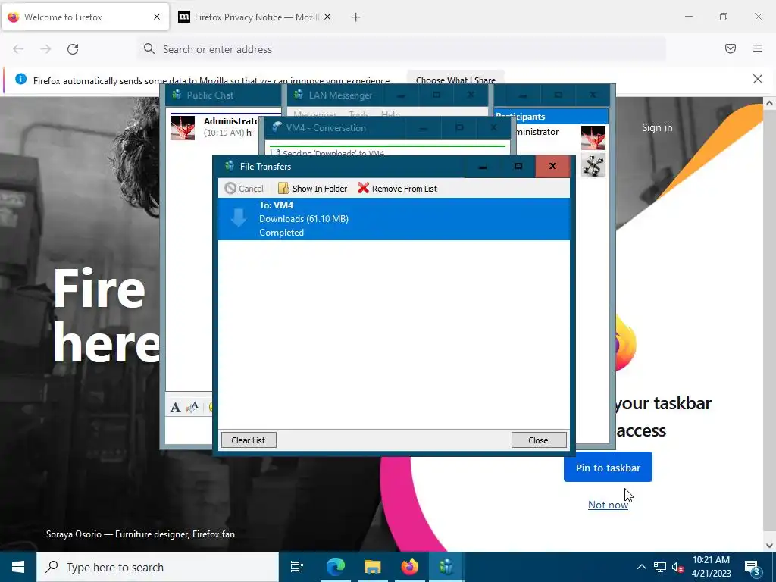
Task: Show hidden system tray icons
Action: (641, 567)
